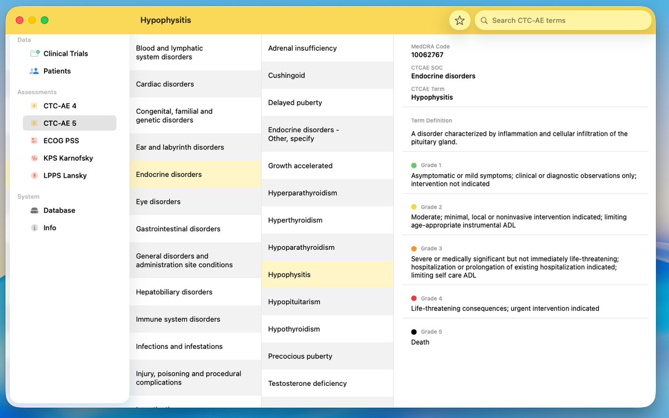
Task: Focus the Search CTC-AE terms field
Action: point(563,20)
